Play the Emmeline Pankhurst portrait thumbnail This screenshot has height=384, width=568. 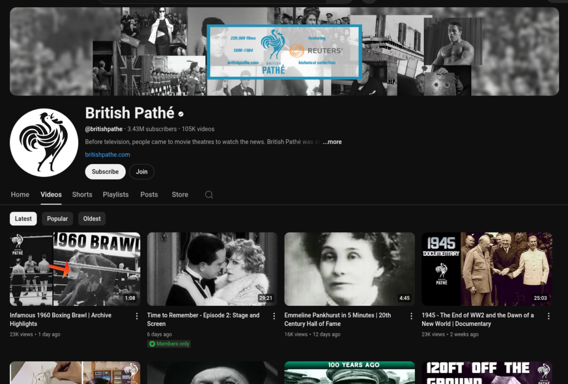coord(349,269)
